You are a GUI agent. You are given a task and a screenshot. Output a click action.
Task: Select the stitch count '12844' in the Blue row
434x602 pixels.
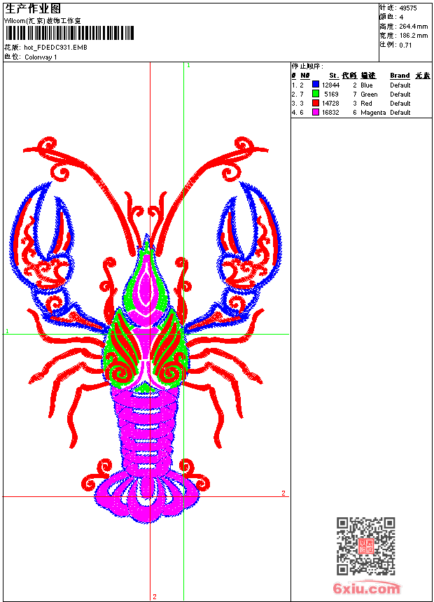[330, 85]
